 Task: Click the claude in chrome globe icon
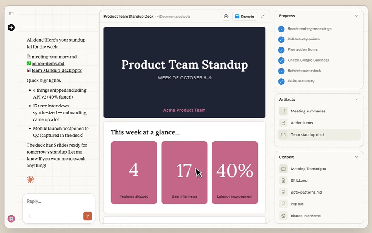point(284,216)
